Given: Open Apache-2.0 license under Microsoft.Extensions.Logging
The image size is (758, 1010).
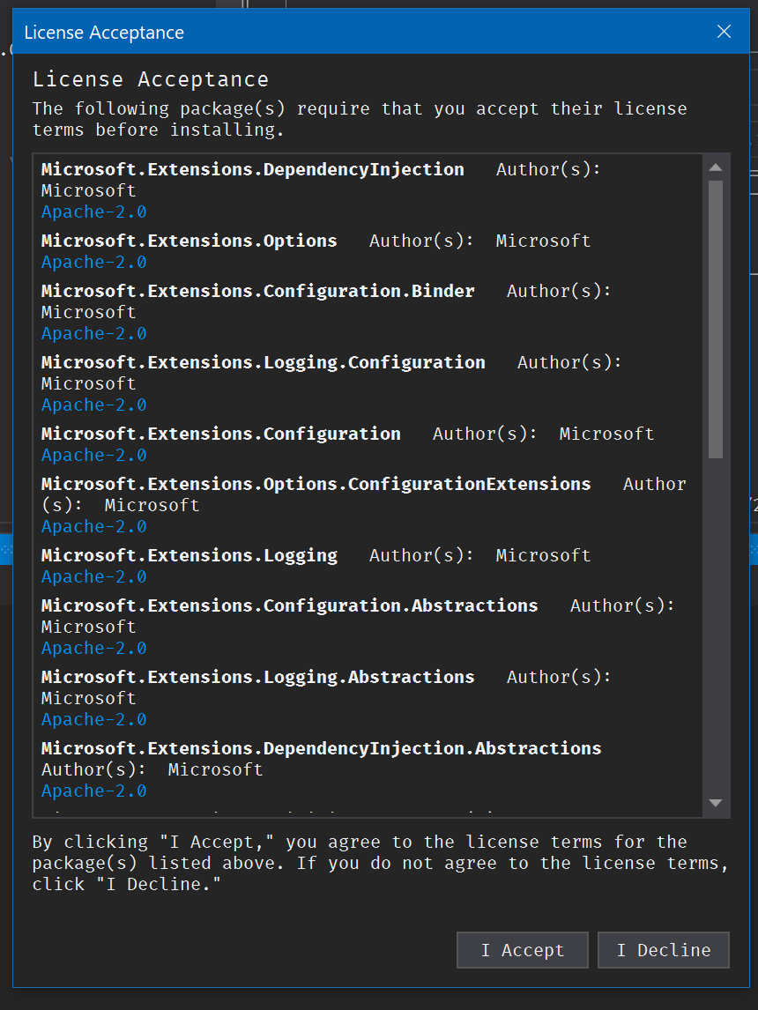Looking at the screenshot, I should [94, 577].
